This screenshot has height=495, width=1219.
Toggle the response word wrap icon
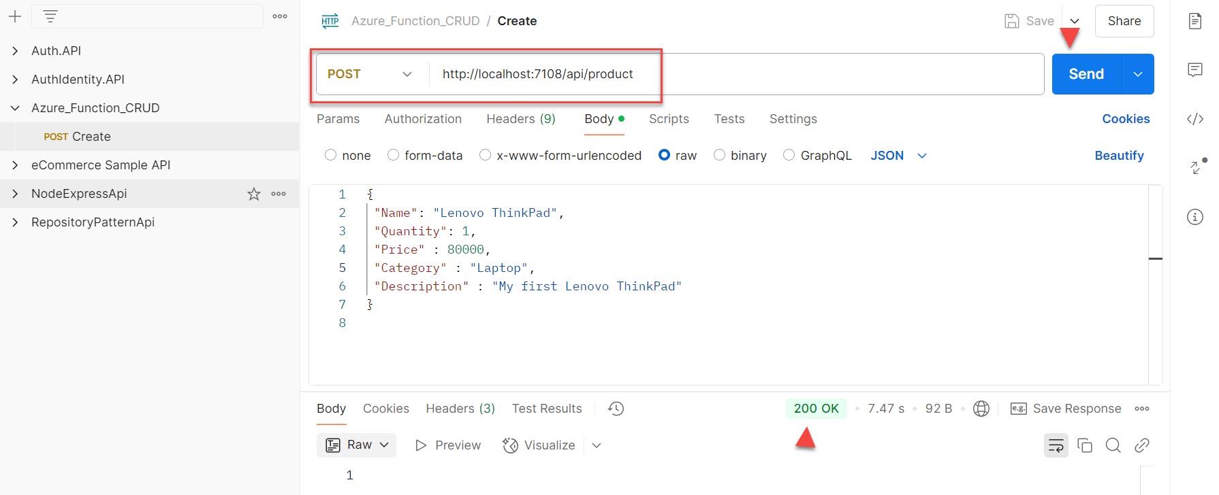pos(1056,445)
